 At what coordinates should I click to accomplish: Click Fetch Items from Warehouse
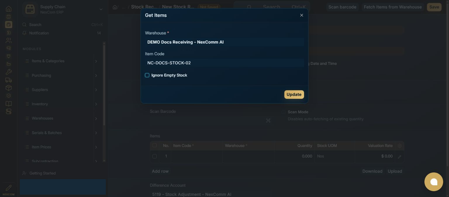pos(393,7)
